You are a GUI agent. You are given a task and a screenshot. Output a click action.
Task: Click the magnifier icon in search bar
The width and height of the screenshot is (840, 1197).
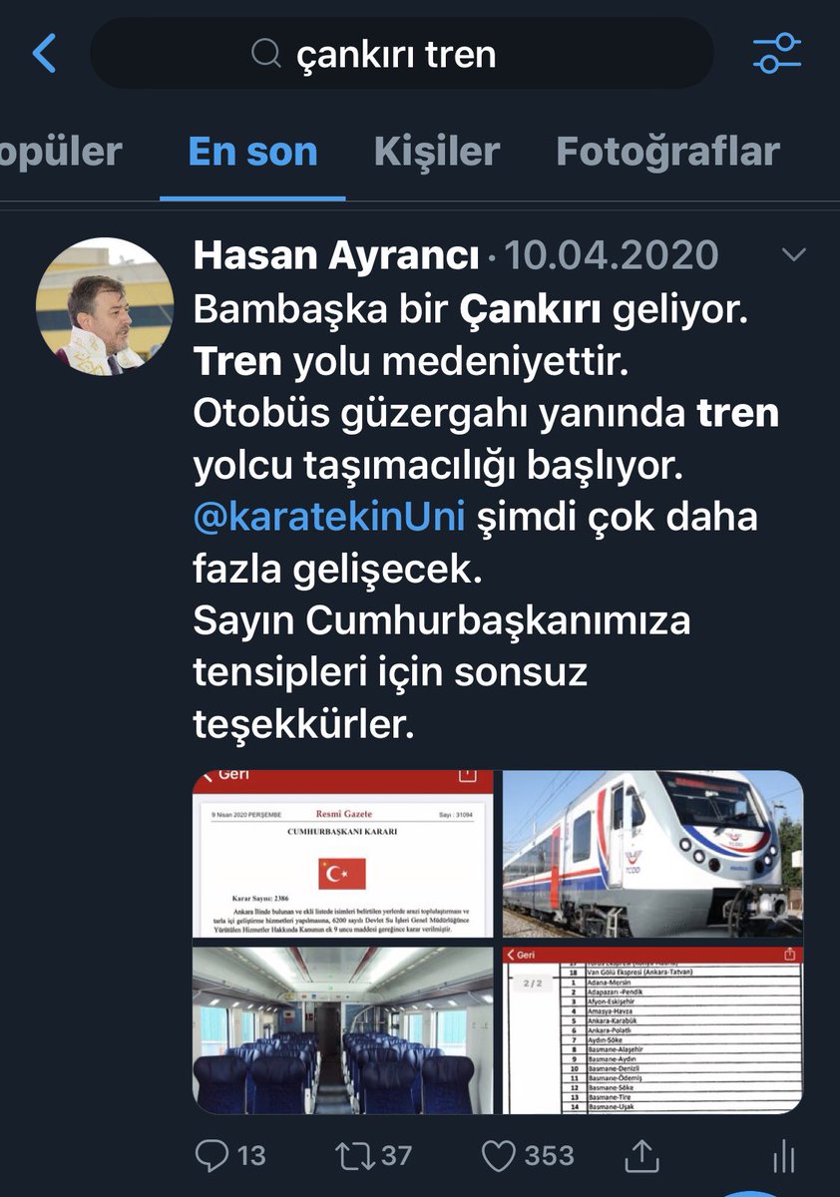click(x=265, y=54)
